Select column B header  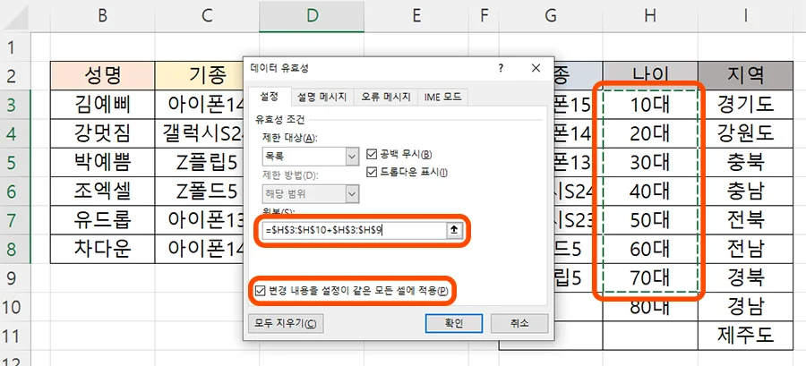click(x=103, y=16)
